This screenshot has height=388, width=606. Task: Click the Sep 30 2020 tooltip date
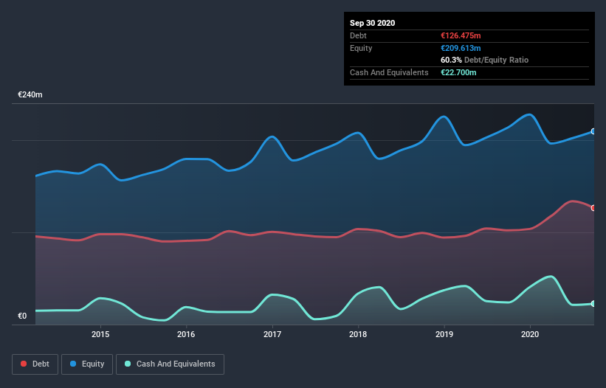373,23
